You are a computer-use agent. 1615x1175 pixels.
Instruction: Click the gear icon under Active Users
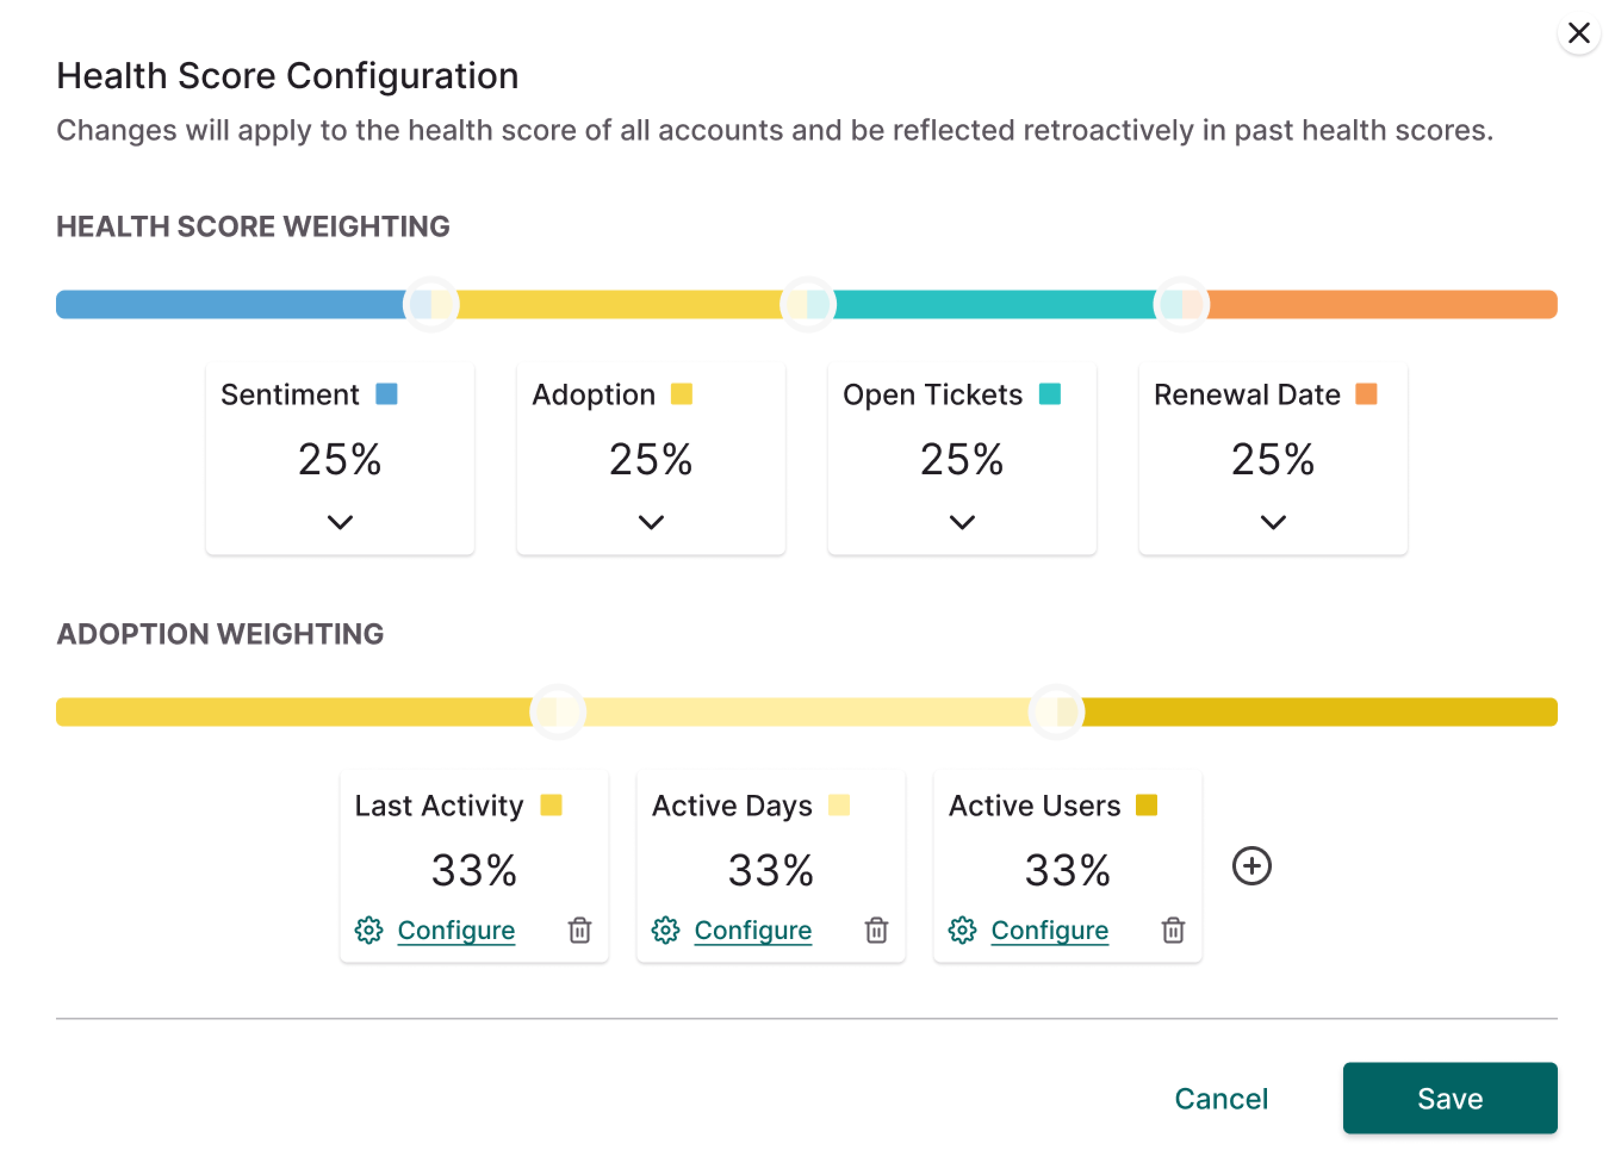[x=962, y=930]
